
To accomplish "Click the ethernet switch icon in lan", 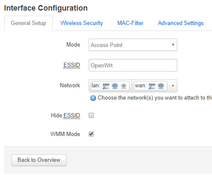I will point(106,86).
